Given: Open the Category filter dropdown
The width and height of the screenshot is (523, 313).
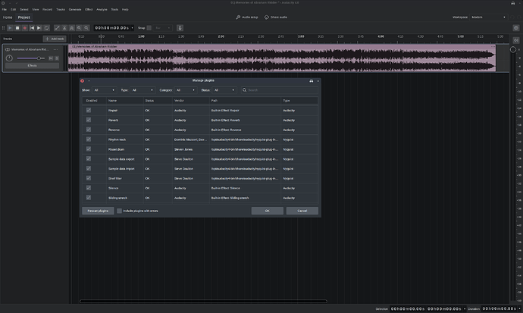Looking at the screenshot, I should tap(186, 90).
